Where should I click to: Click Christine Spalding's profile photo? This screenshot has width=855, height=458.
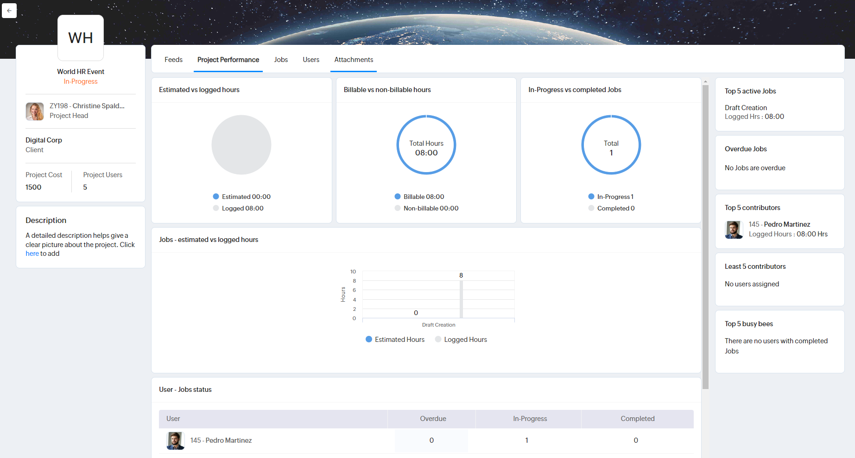[35, 111]
